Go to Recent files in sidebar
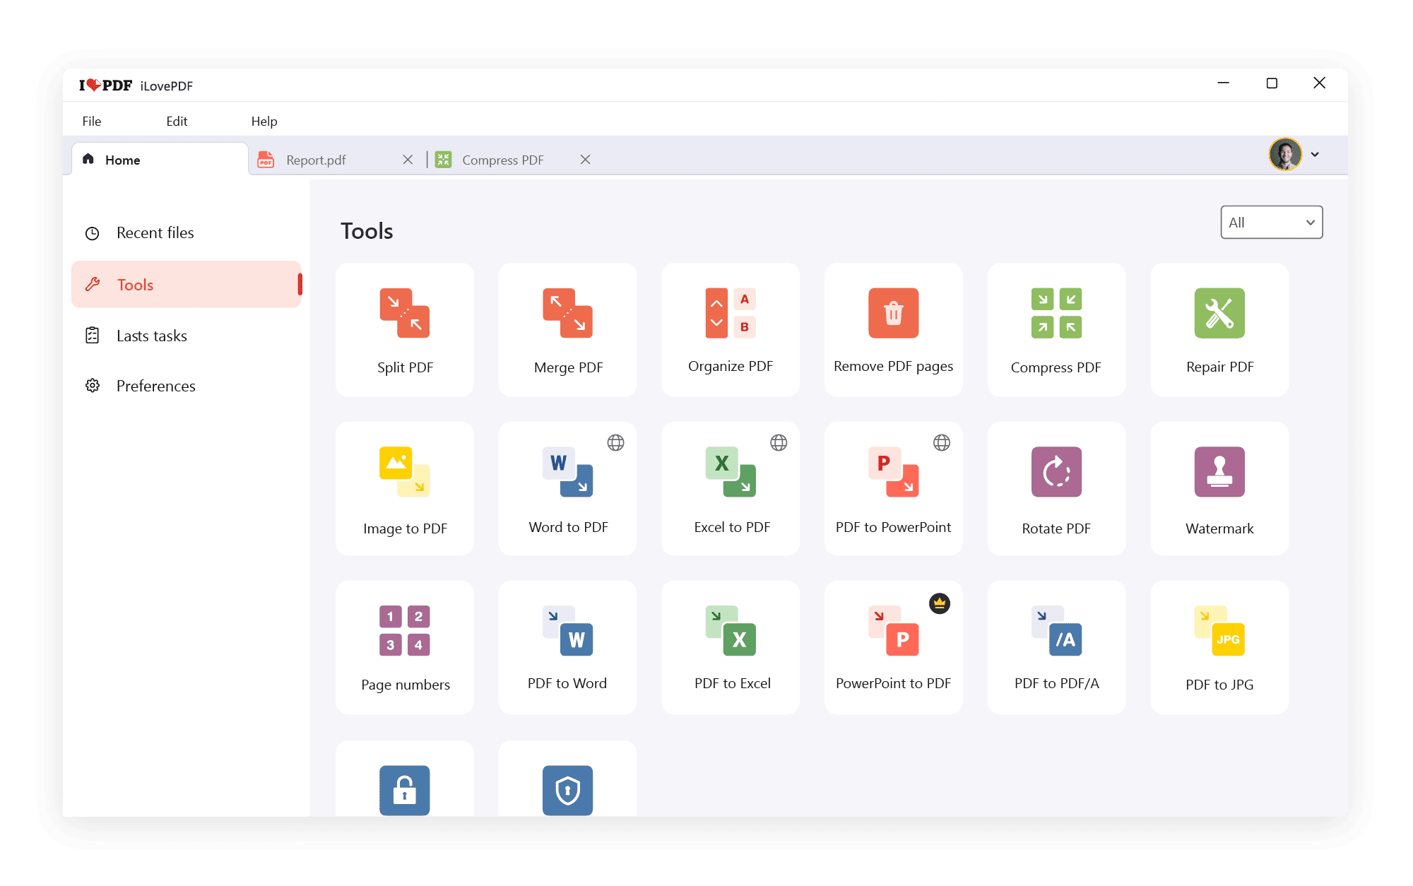The image size is (1413, 886). click(x=155, y=233)
